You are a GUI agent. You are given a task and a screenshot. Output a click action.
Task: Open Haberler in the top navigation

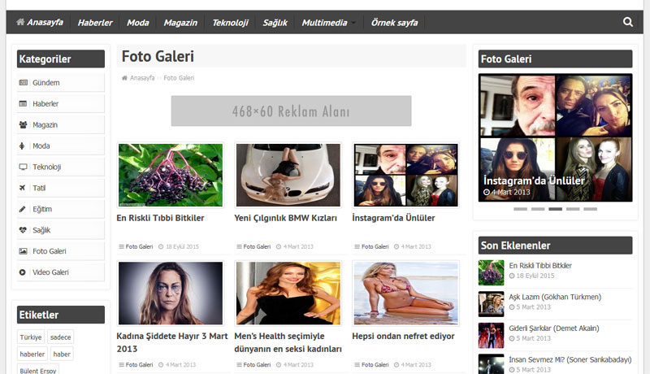(x=95, y=23)
